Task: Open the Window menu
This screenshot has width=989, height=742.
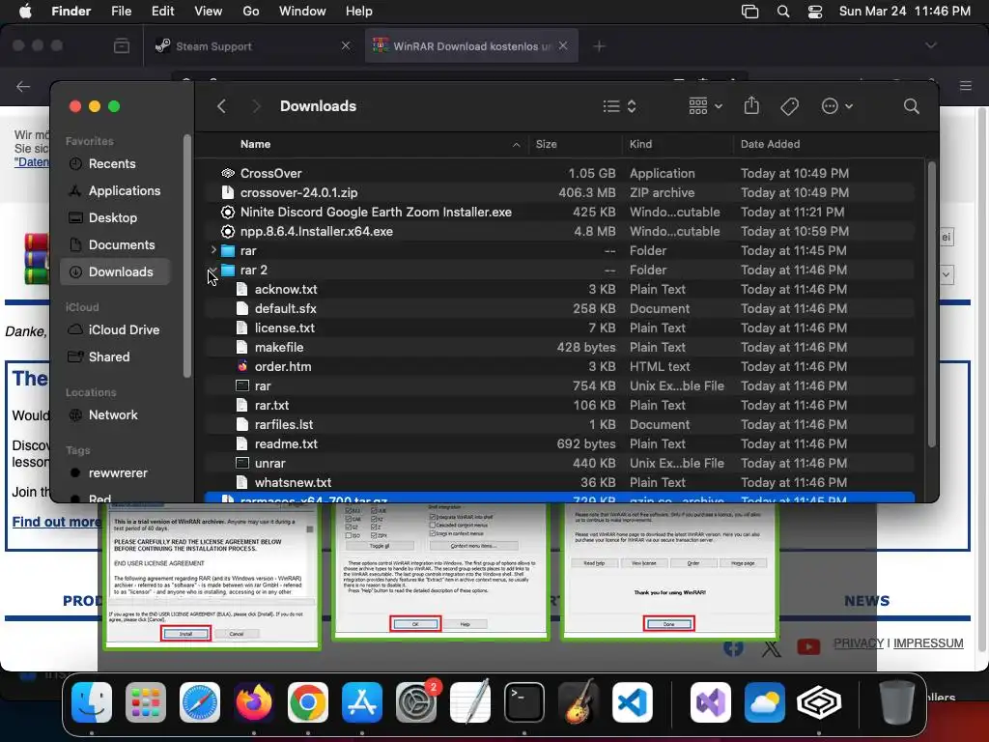Action: (302, 12)
